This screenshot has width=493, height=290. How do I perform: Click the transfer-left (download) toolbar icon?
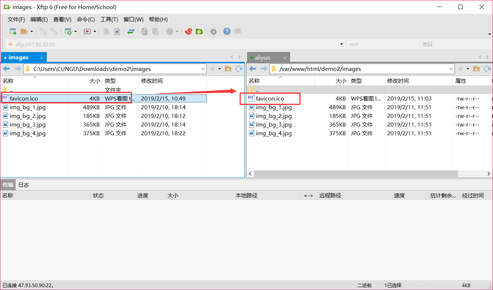(106, 31)
